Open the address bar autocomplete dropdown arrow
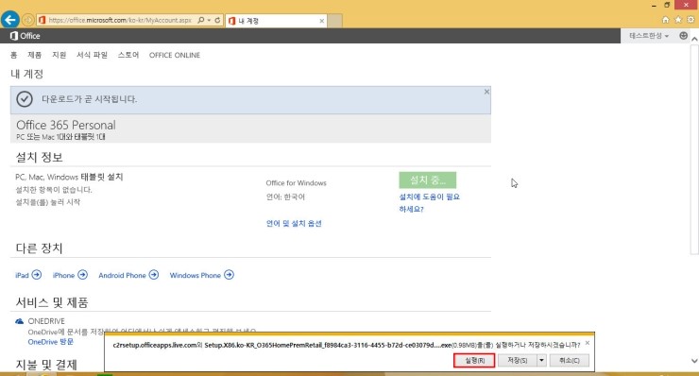This screenshot has width=699, height=376. [209, 20]
